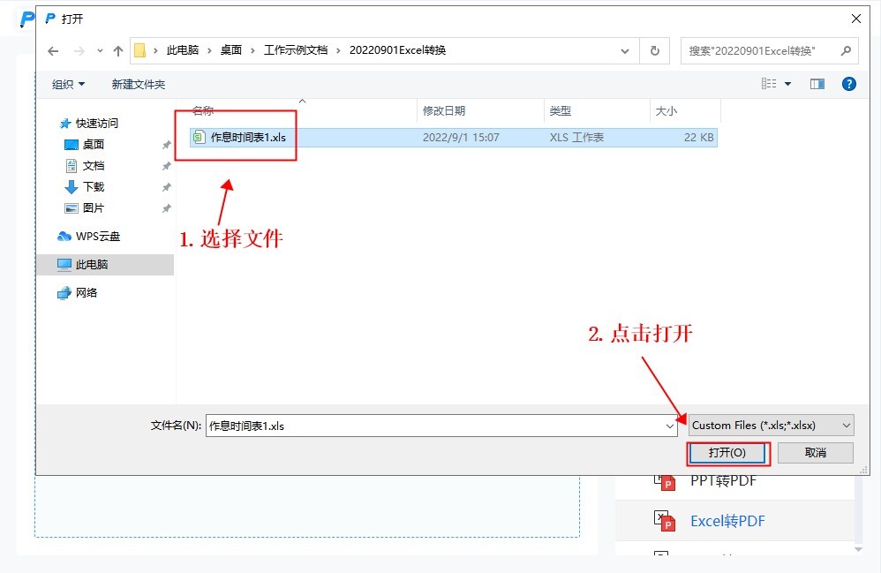Navigate to 桌面 in the breadcrumb path
The width and height of the screenshot is (881, 573).
pyautogui.click(x=231, y=50)
